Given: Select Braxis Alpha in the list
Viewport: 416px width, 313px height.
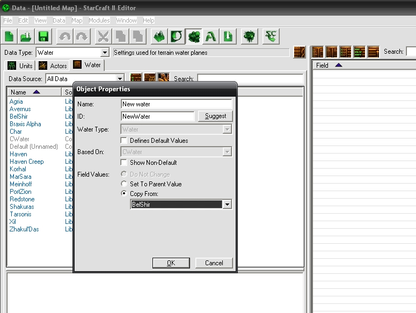Looking at the screenshot, I should (x=25, y=124).
